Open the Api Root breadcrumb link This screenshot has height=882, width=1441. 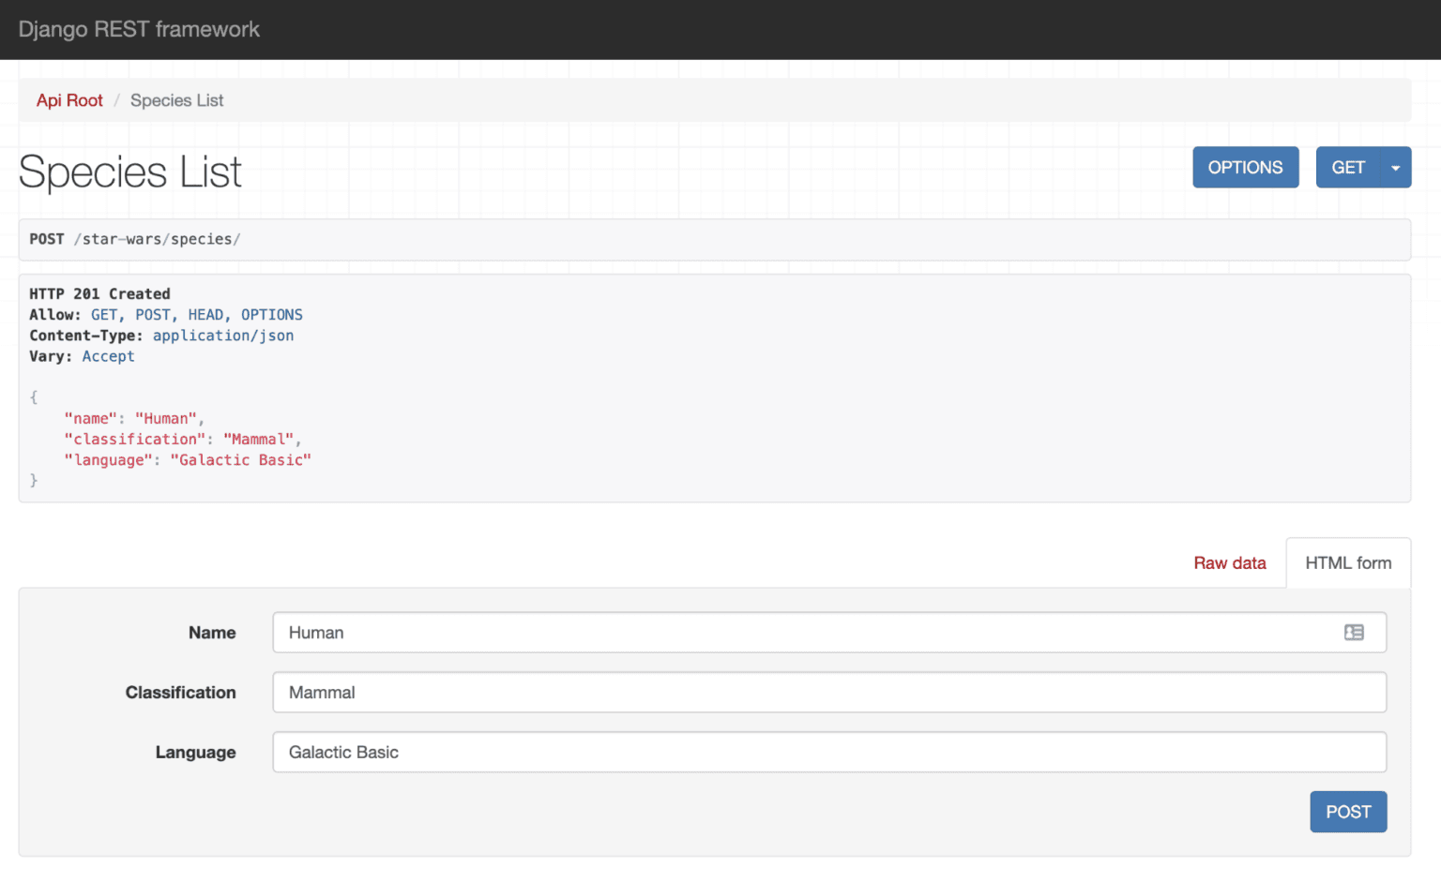(69, 100)
